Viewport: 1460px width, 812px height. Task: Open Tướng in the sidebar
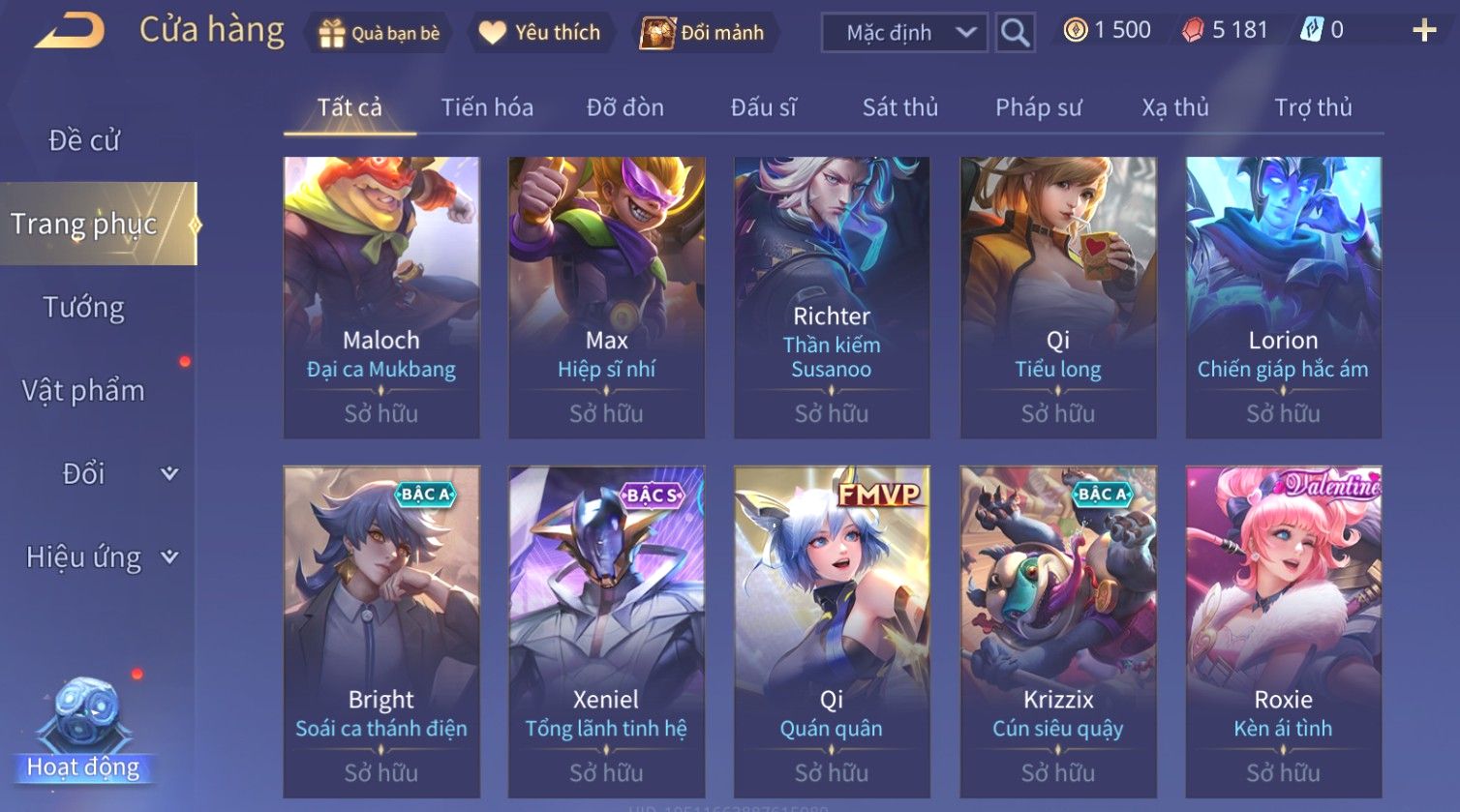[x=84, y=307]
